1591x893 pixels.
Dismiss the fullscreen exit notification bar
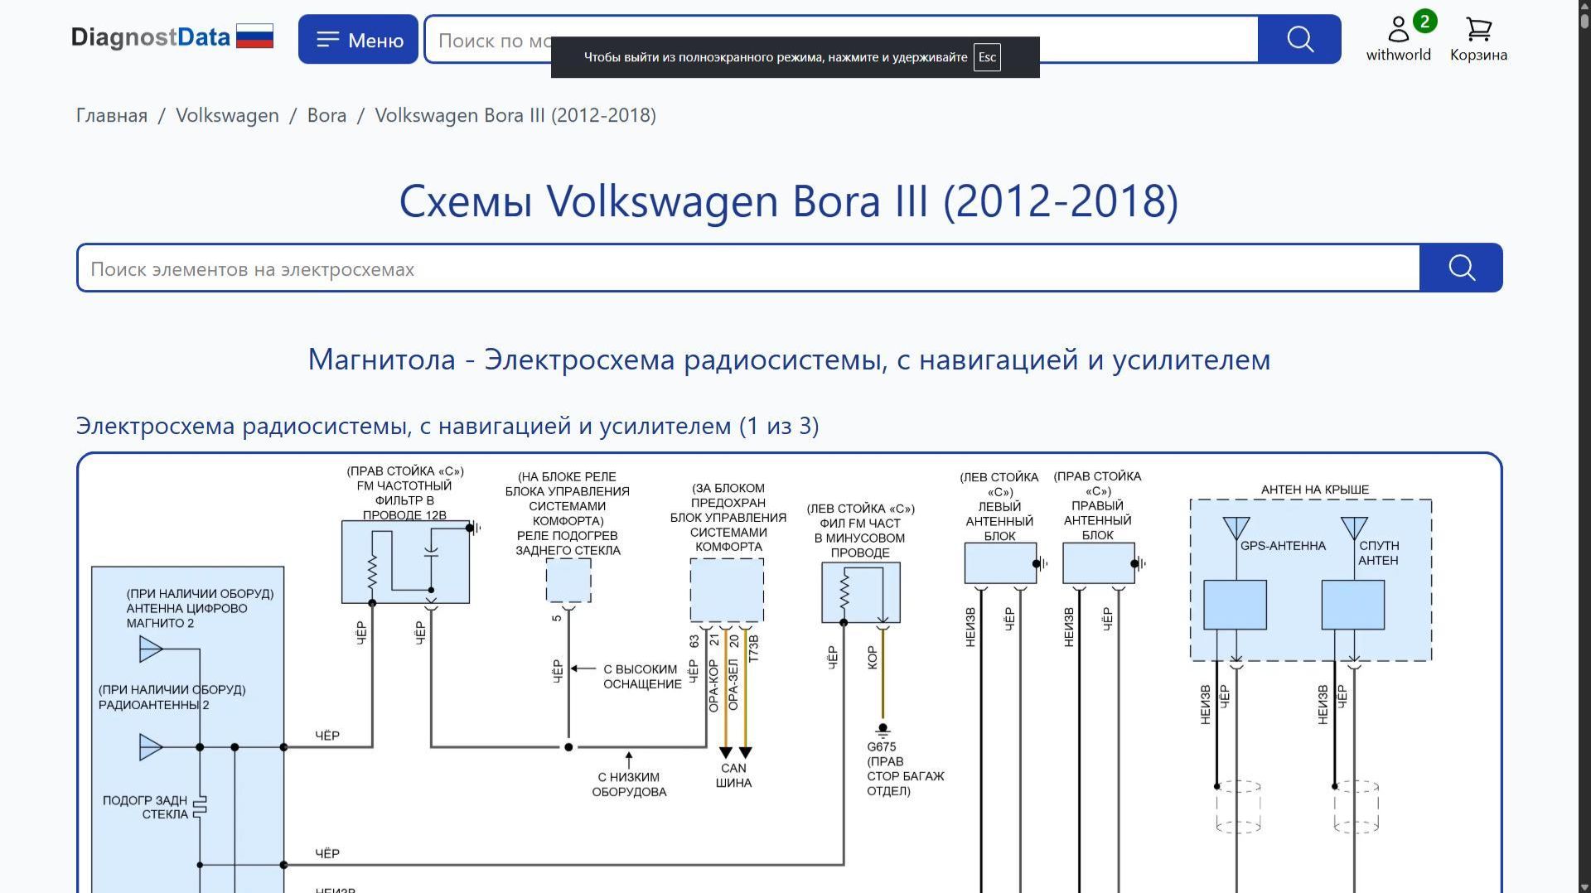point(794,57)
